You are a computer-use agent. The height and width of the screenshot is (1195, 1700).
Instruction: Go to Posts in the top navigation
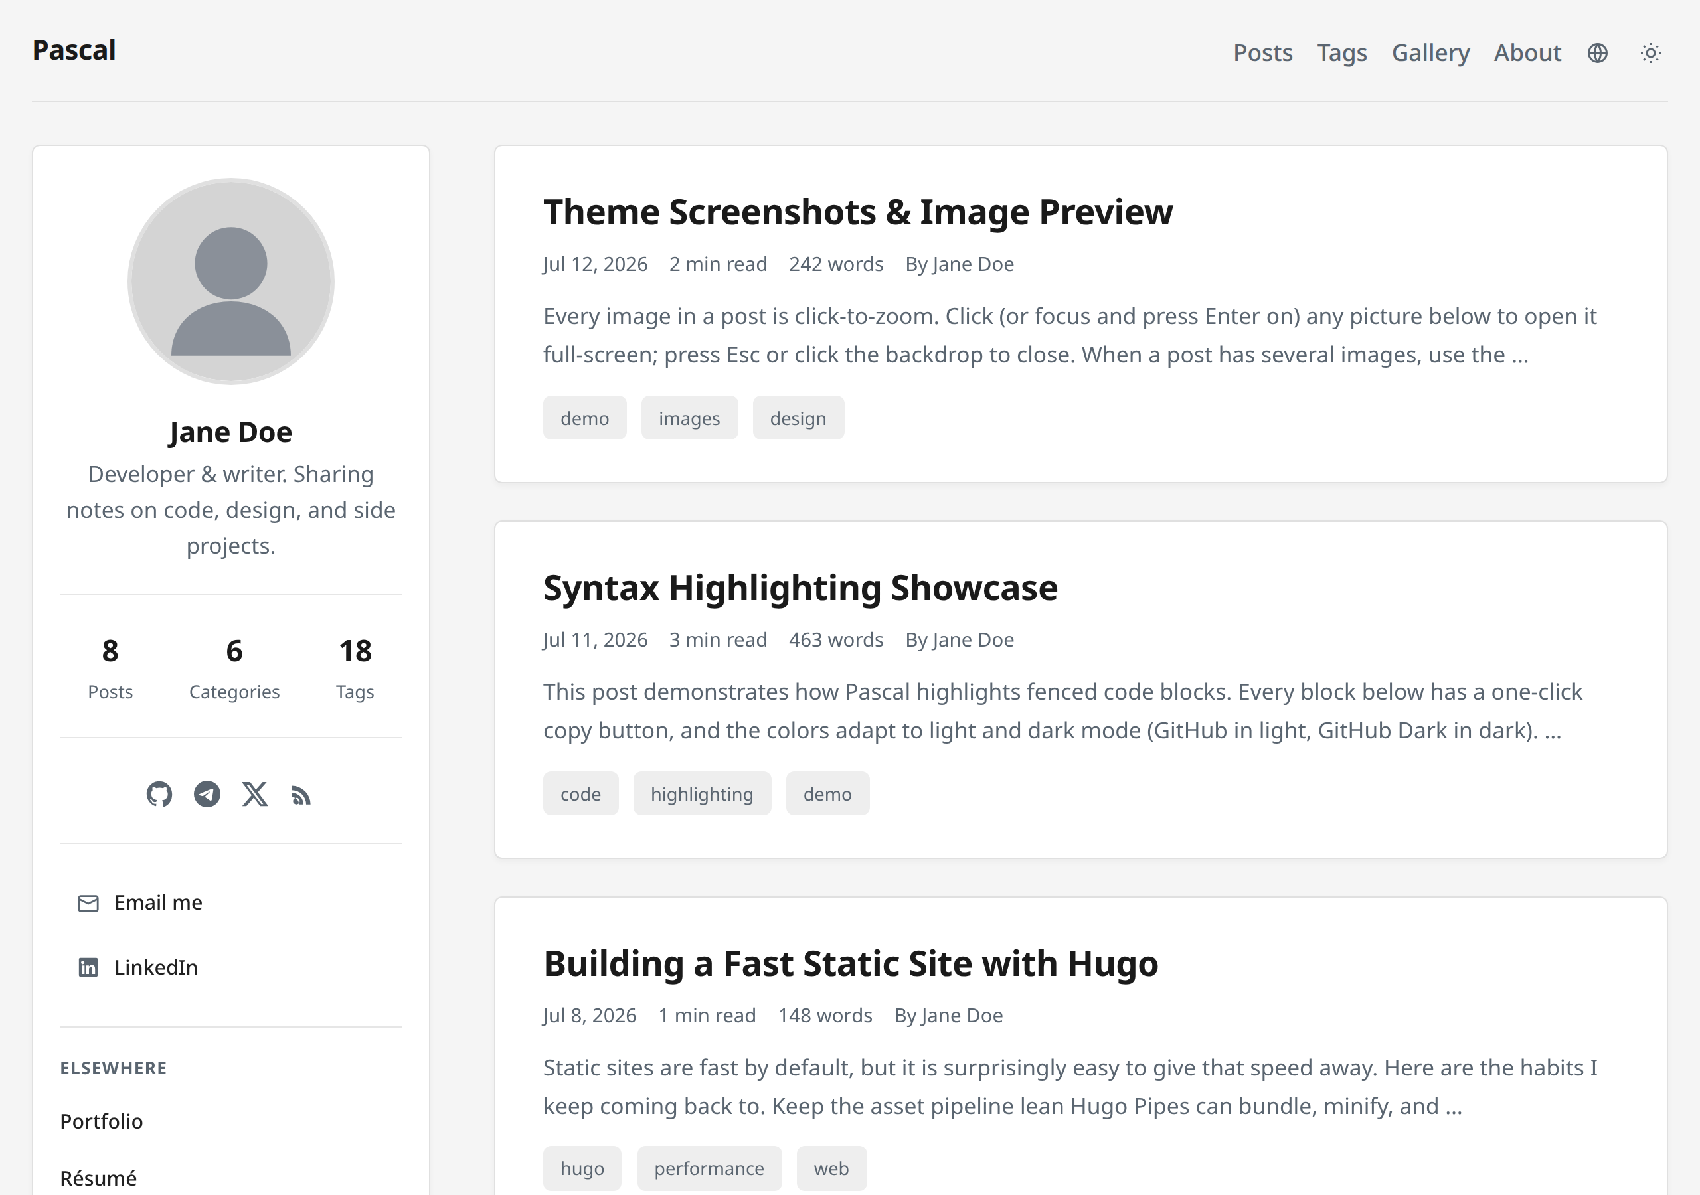[1262, 53]
